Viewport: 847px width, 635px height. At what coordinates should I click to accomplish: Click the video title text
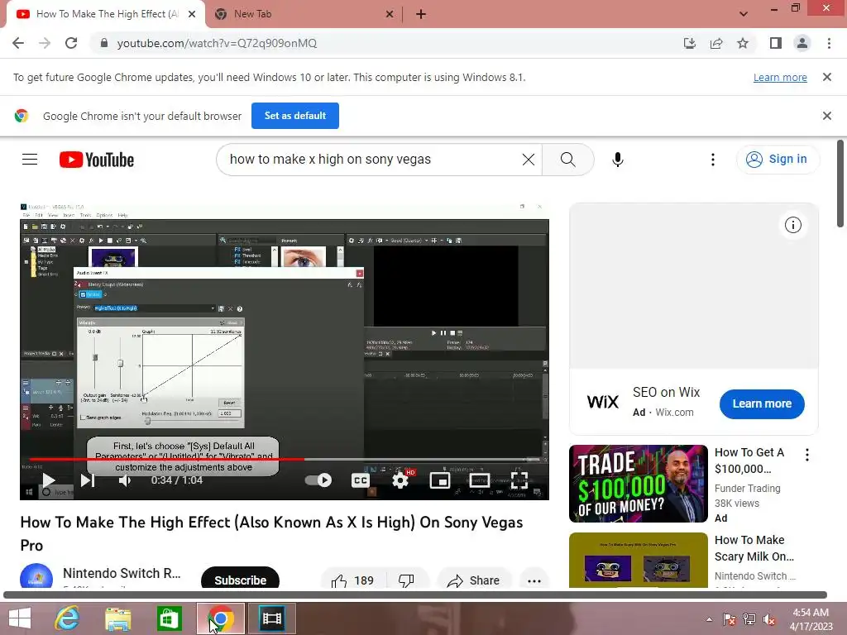(271, 533)
